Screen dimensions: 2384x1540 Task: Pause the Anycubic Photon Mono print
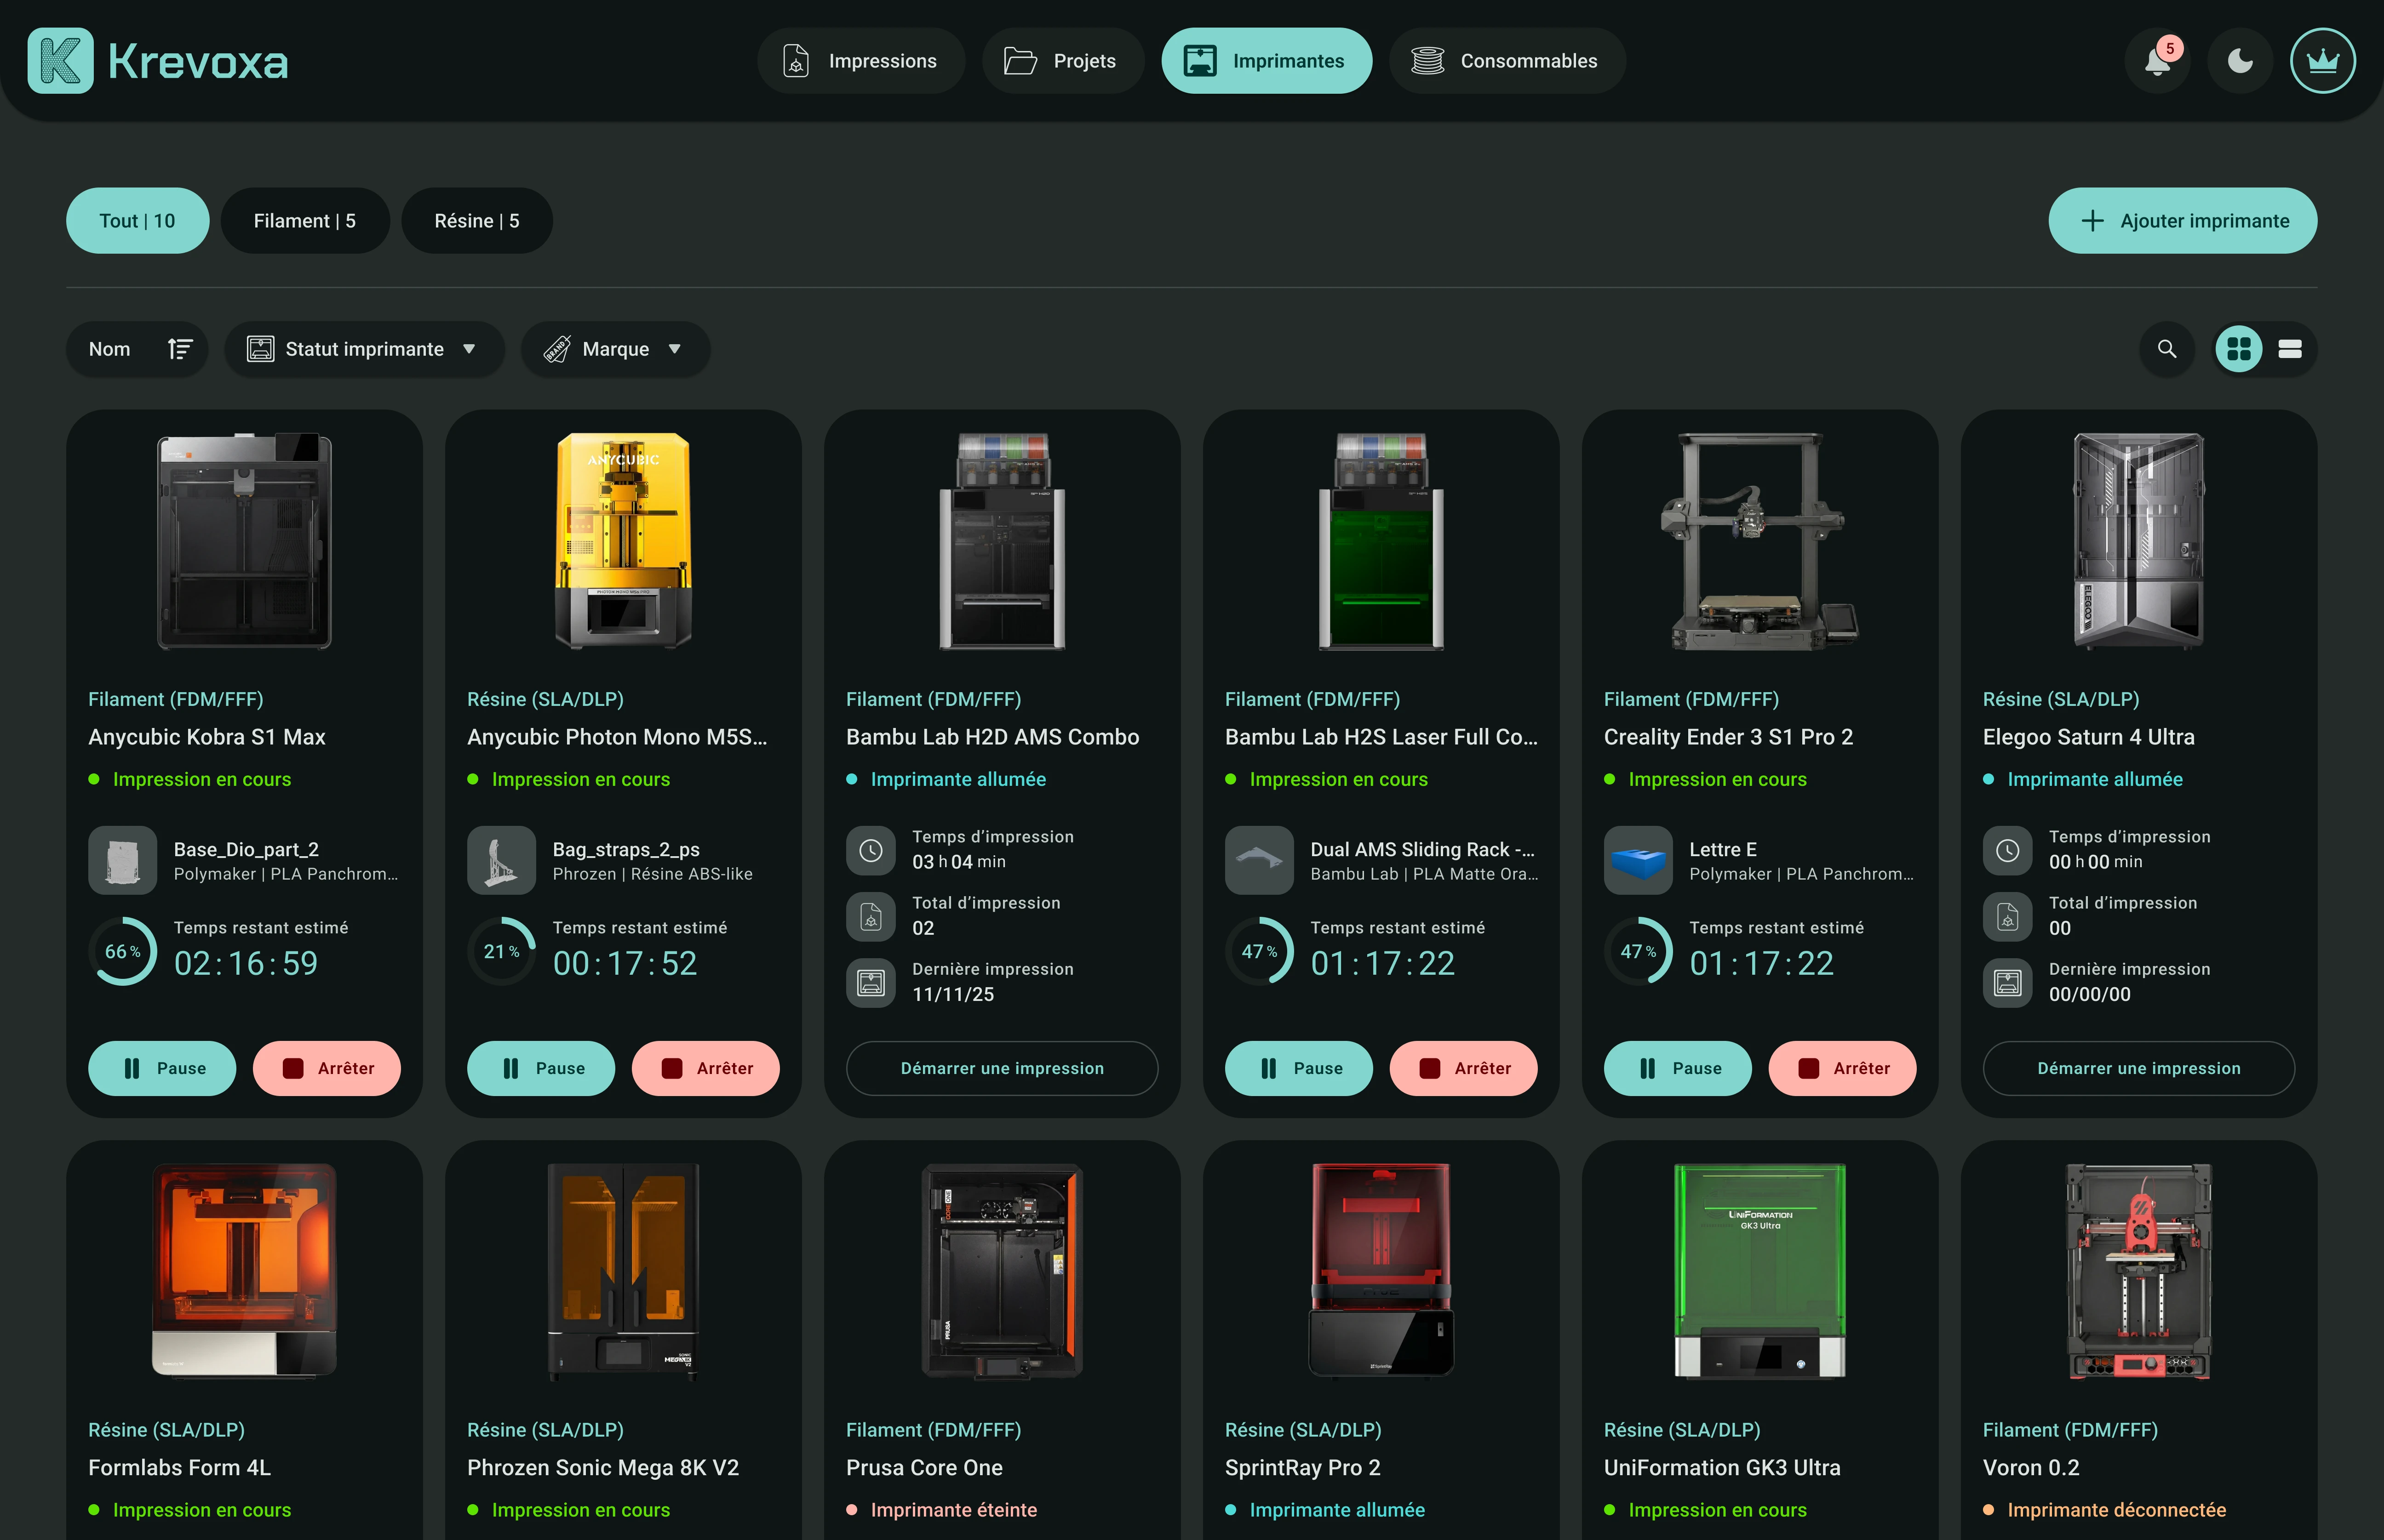tap(541, 1068)
